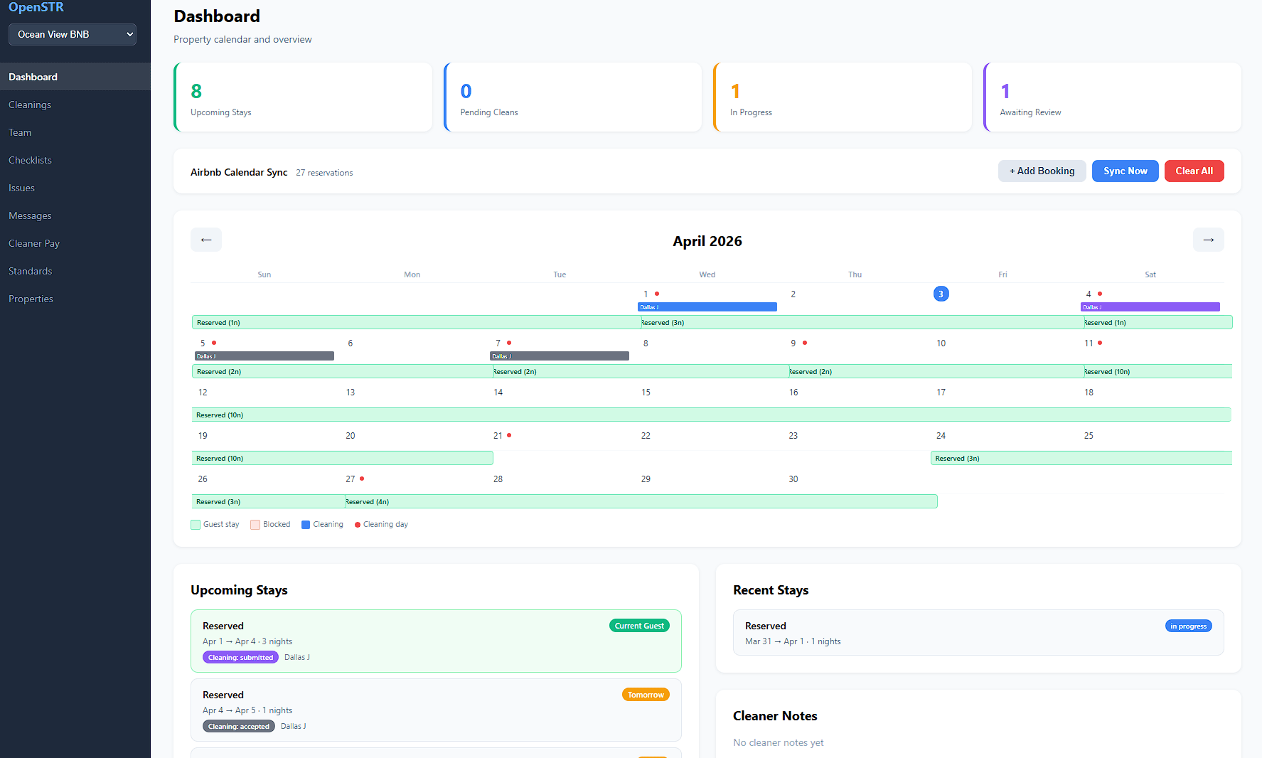The height and width of the screenshot is (758, 1262).
Task: Click the red Clear All button
Action: pyautogui.click(x=1194, y=171)
